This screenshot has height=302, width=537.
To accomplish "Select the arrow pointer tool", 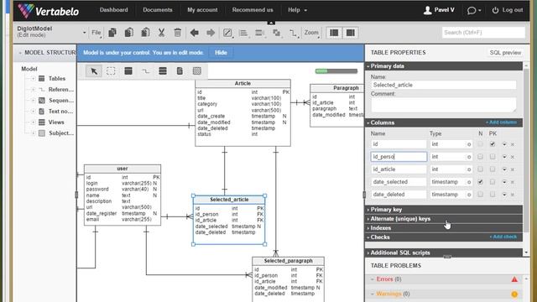I will click(x=94, y=70).
